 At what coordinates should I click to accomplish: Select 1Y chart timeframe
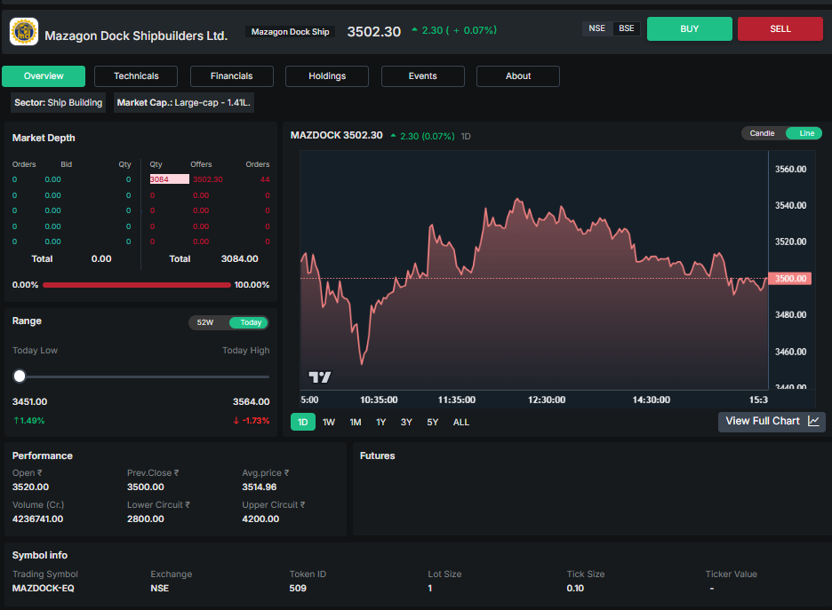[380, 422]
